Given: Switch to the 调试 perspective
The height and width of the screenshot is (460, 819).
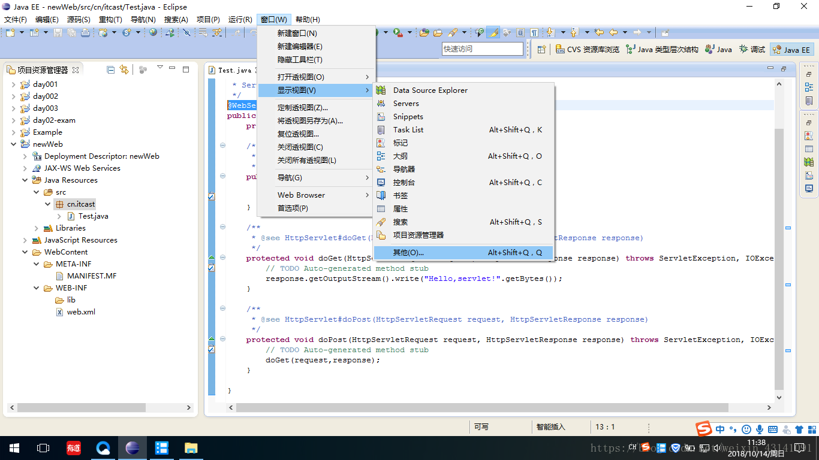Looking at the screenshot, I should coord(752,50).
